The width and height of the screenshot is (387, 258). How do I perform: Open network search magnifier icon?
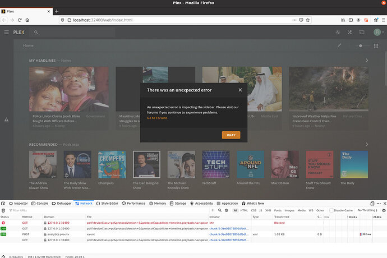[220, 210]
